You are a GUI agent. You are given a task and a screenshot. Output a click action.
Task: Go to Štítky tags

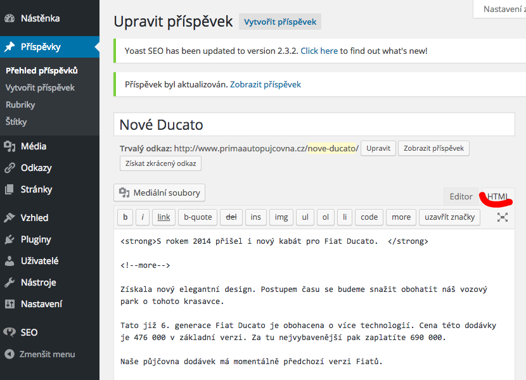[16, 122]
